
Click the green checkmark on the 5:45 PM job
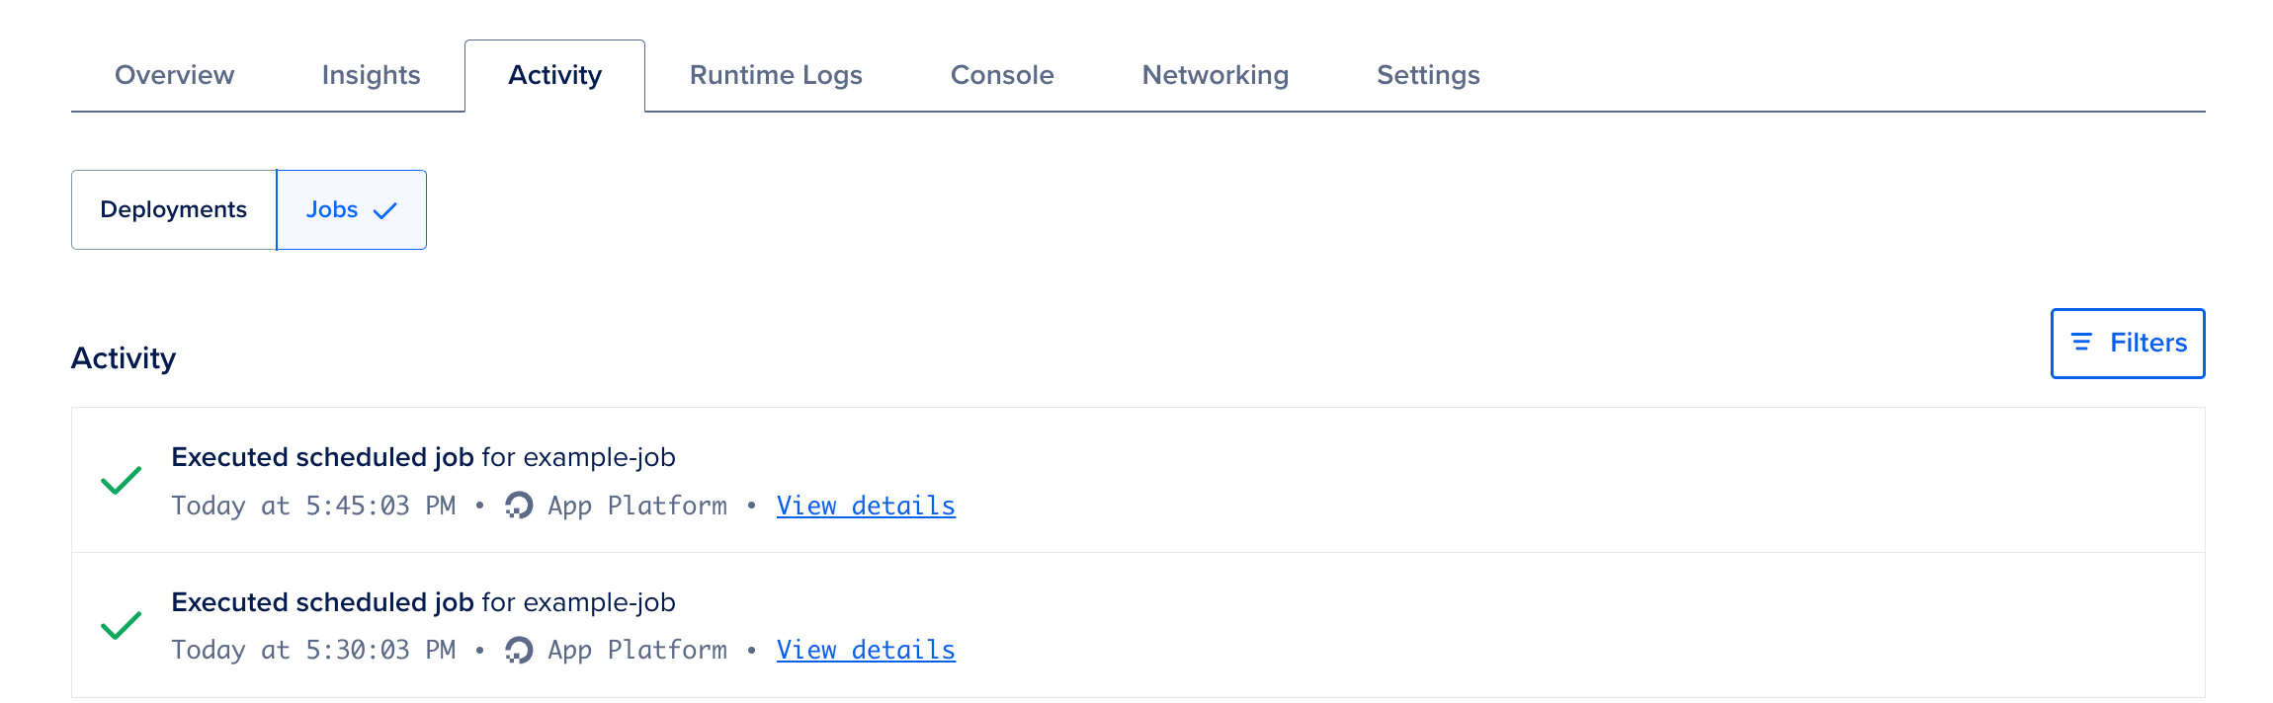click(121, 481)
